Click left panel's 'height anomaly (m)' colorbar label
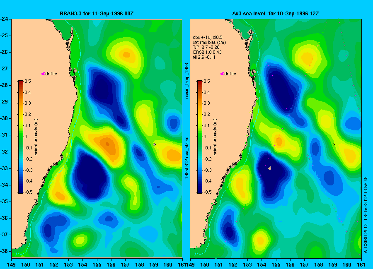Viewport: 373px width, 269px height. point(36,137)
